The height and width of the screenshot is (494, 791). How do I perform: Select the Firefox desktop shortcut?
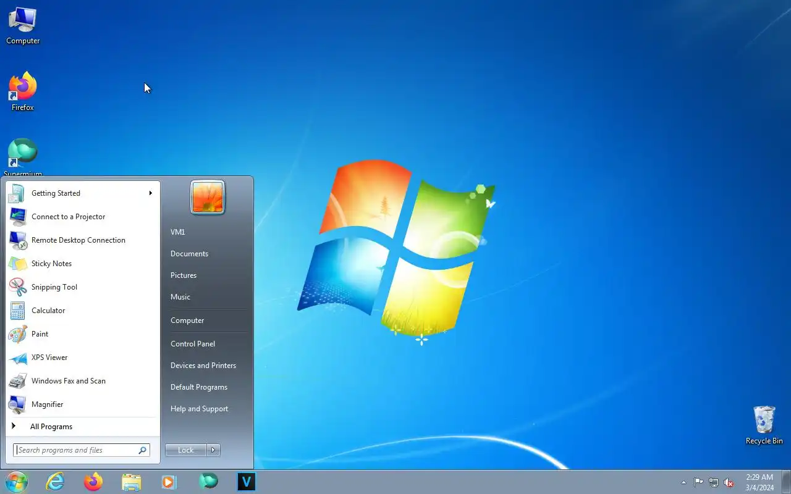click(x=23, y=92)
